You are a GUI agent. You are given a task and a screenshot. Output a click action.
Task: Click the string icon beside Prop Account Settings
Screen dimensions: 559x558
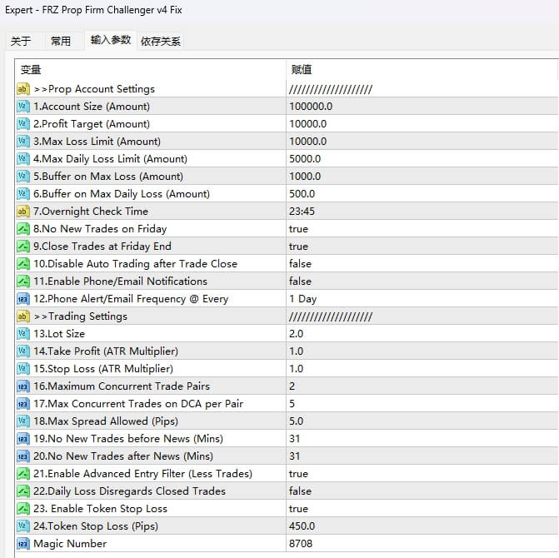tap(23, 89)
